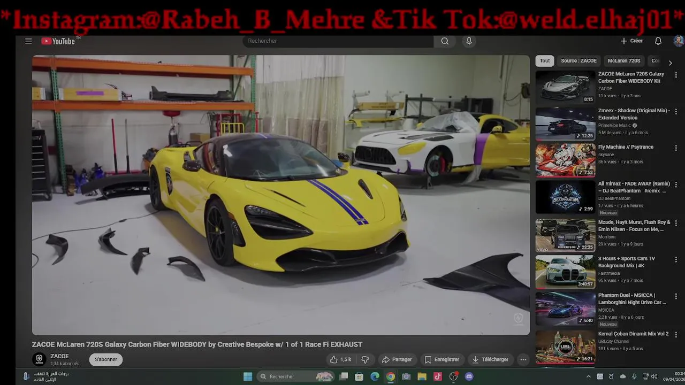Open OneDrive cloud icon in system tray
The height and width of the screenshot is (385, 685).
(622, 376)
